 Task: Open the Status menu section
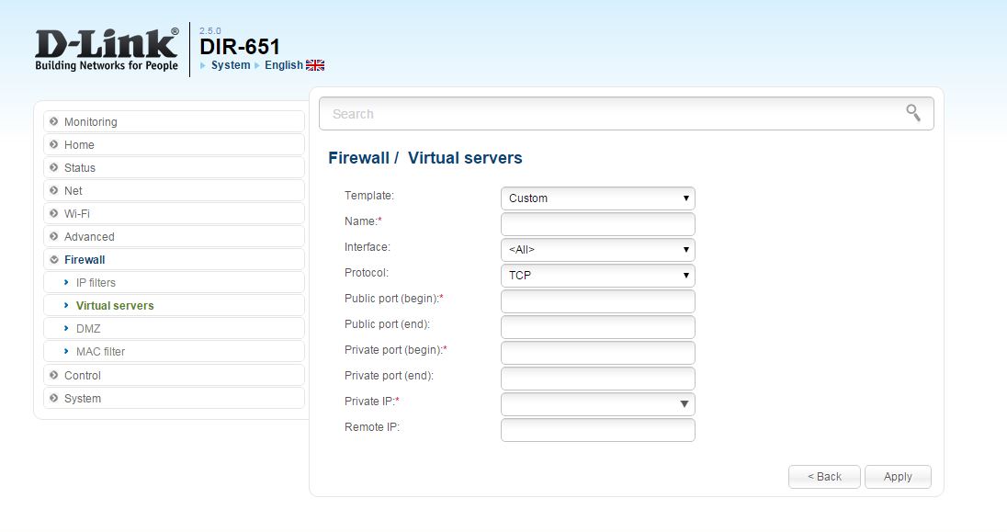click(174, 167)
